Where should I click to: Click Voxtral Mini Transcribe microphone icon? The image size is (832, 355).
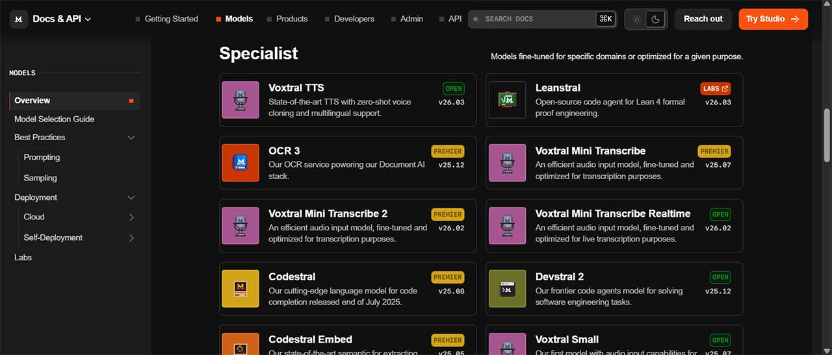point(507,163)
